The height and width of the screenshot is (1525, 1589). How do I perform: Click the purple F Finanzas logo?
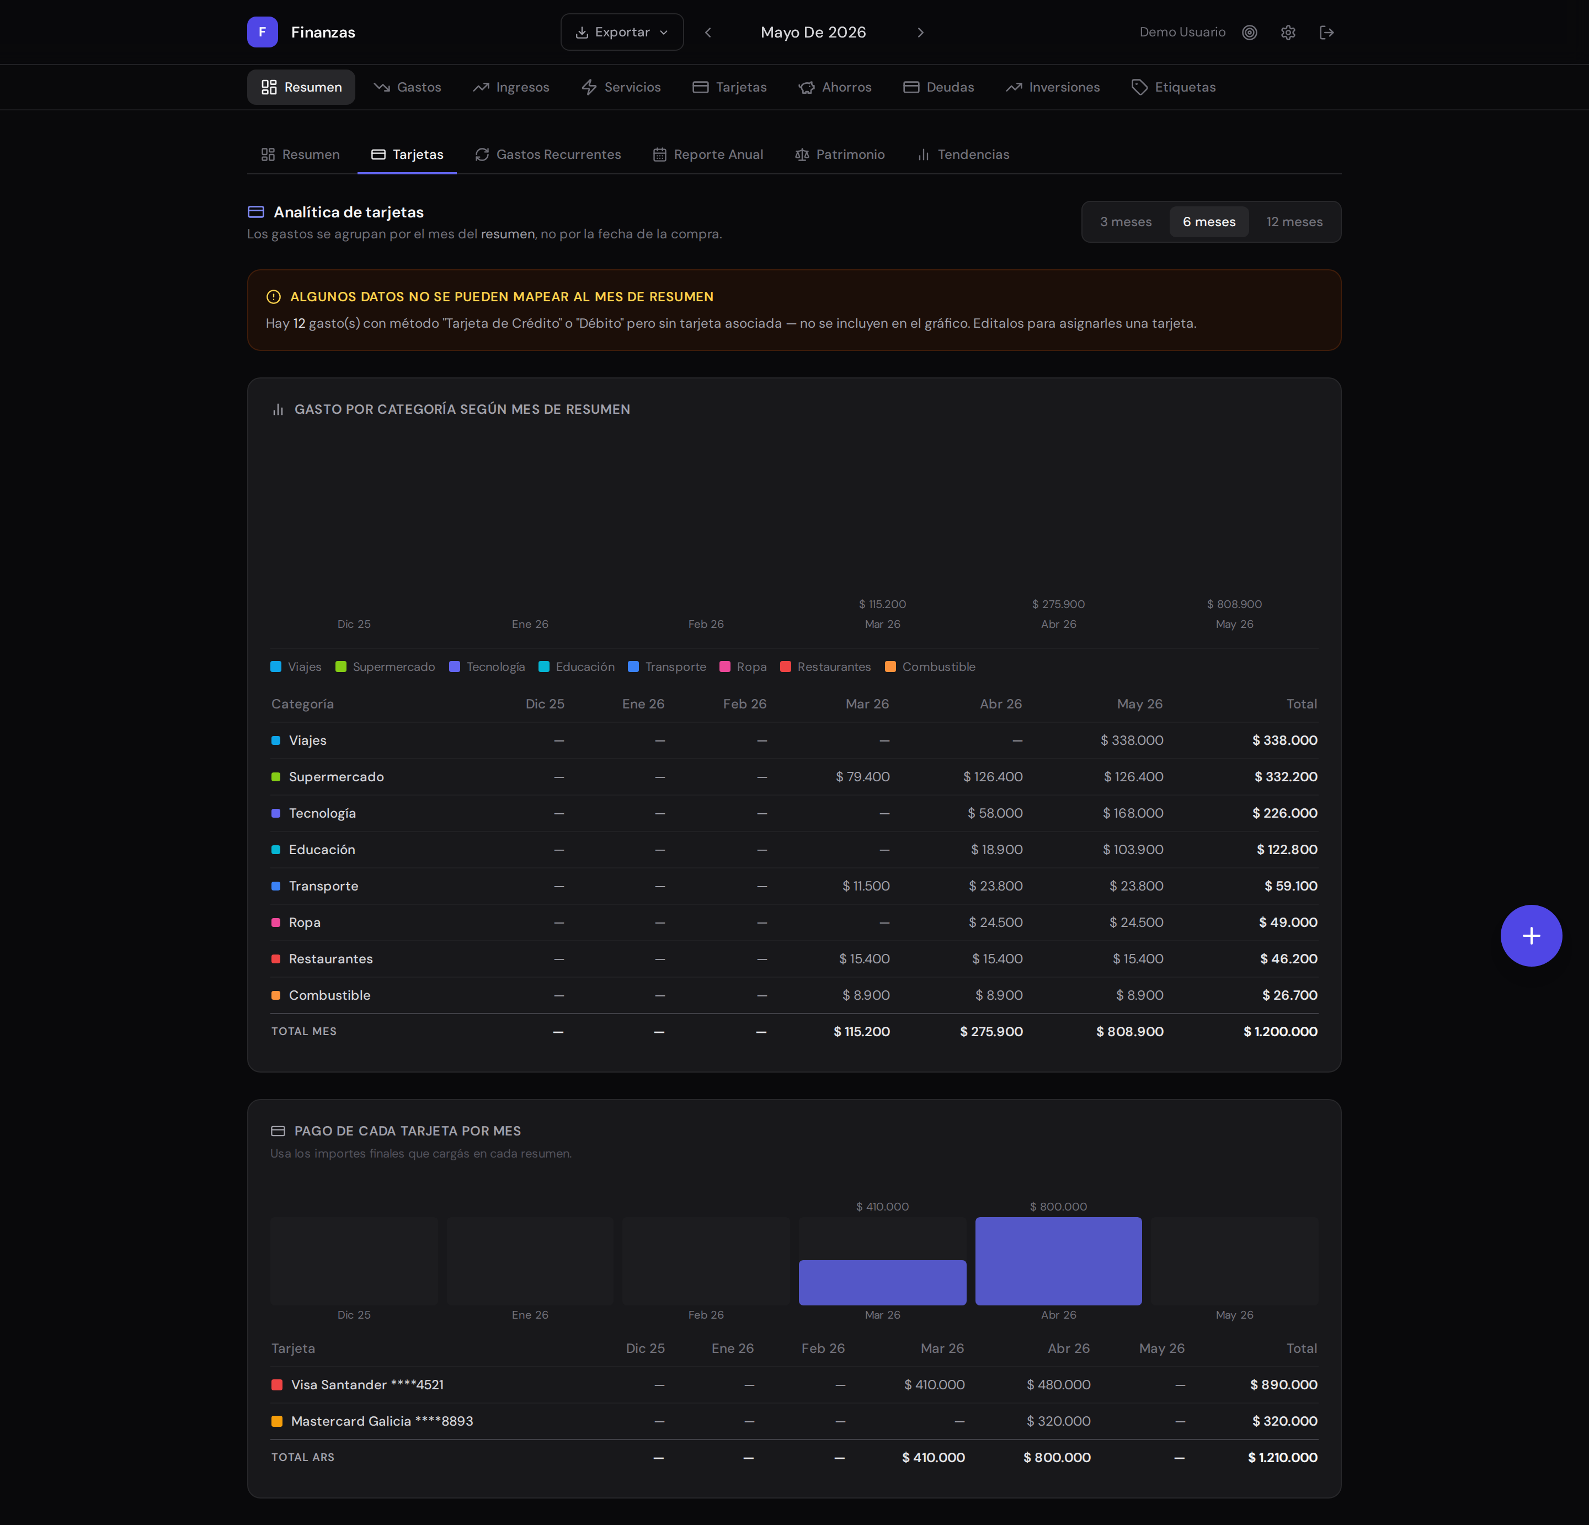click(262, 33)
